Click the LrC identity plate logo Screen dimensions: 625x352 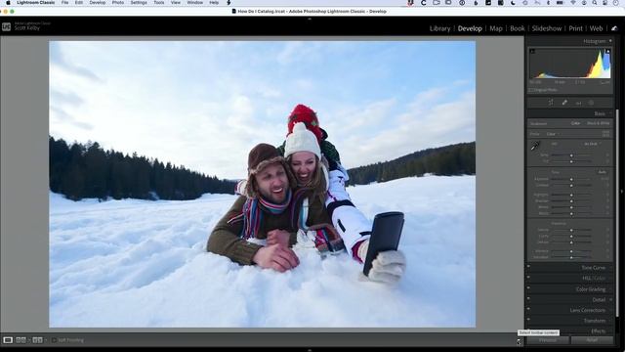(6, 26)
